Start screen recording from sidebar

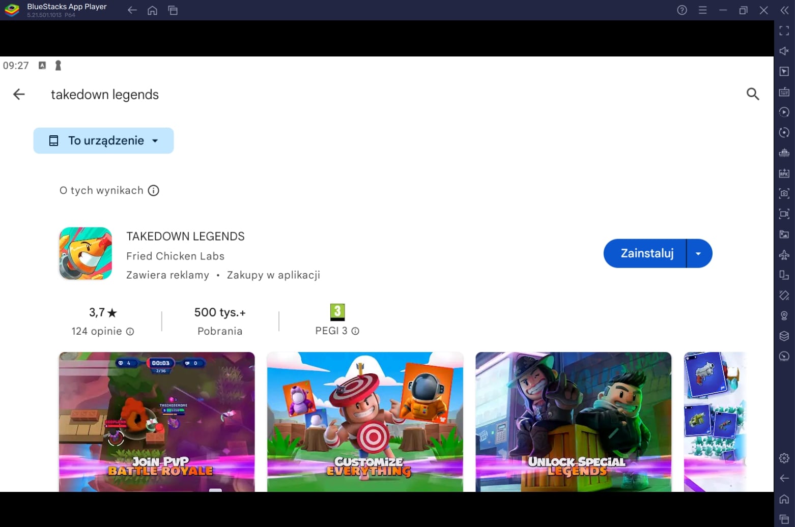784,214
